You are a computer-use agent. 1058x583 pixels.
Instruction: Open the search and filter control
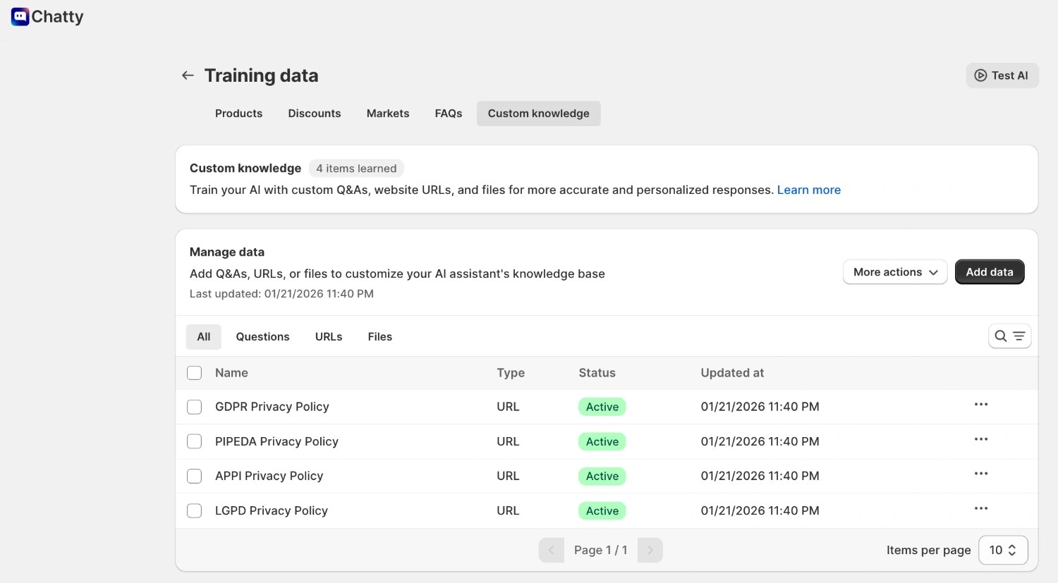point(1009,336)
